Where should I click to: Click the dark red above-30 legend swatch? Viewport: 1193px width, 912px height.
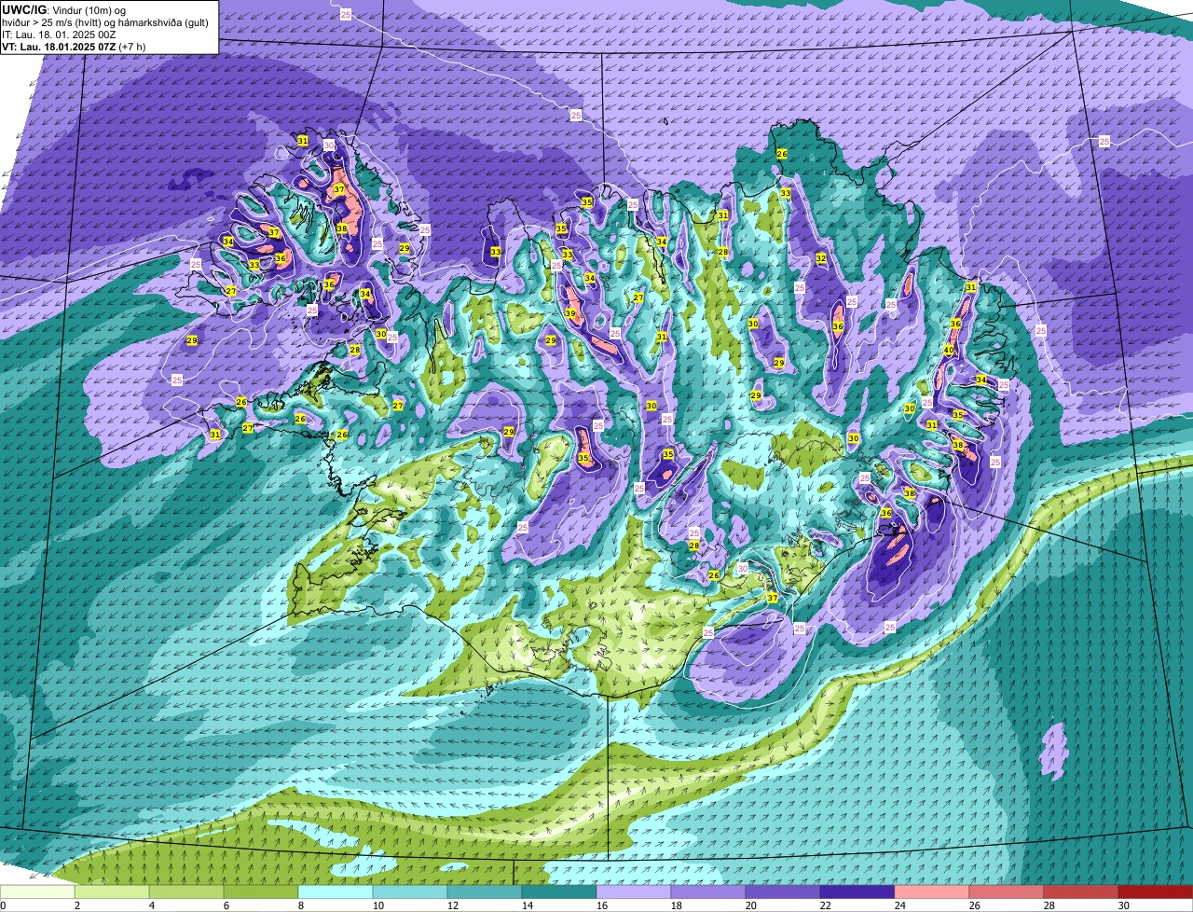[1156, 891]
